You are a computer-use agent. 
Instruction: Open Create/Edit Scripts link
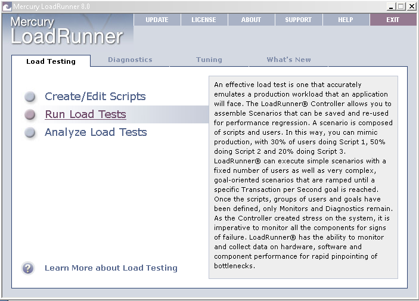95,97
